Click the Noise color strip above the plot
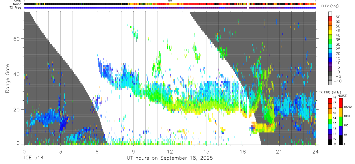This screenshot has width=355, height=164. coord(170,4)
